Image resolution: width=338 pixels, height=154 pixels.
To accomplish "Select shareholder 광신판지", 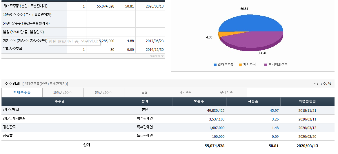I will coord(9,127).
